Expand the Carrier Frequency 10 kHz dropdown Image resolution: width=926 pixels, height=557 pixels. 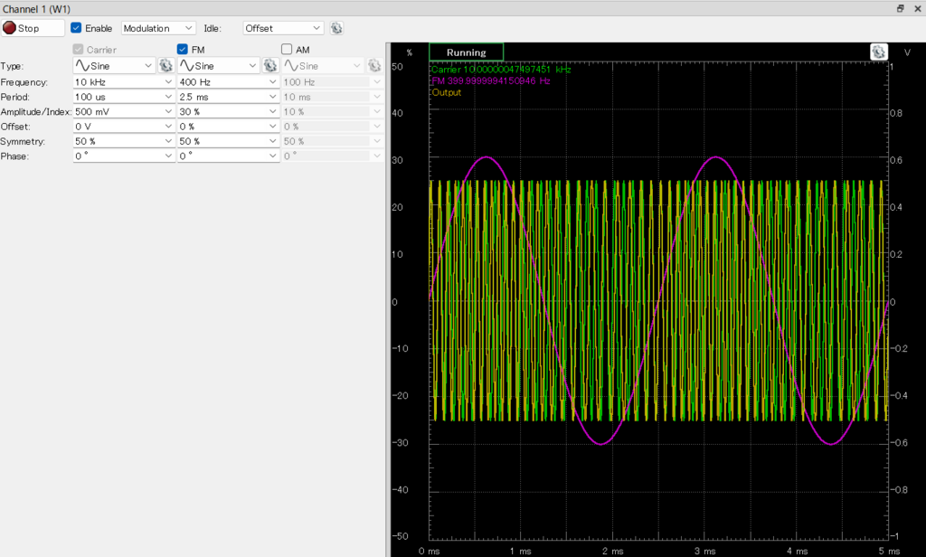[168, 81]
